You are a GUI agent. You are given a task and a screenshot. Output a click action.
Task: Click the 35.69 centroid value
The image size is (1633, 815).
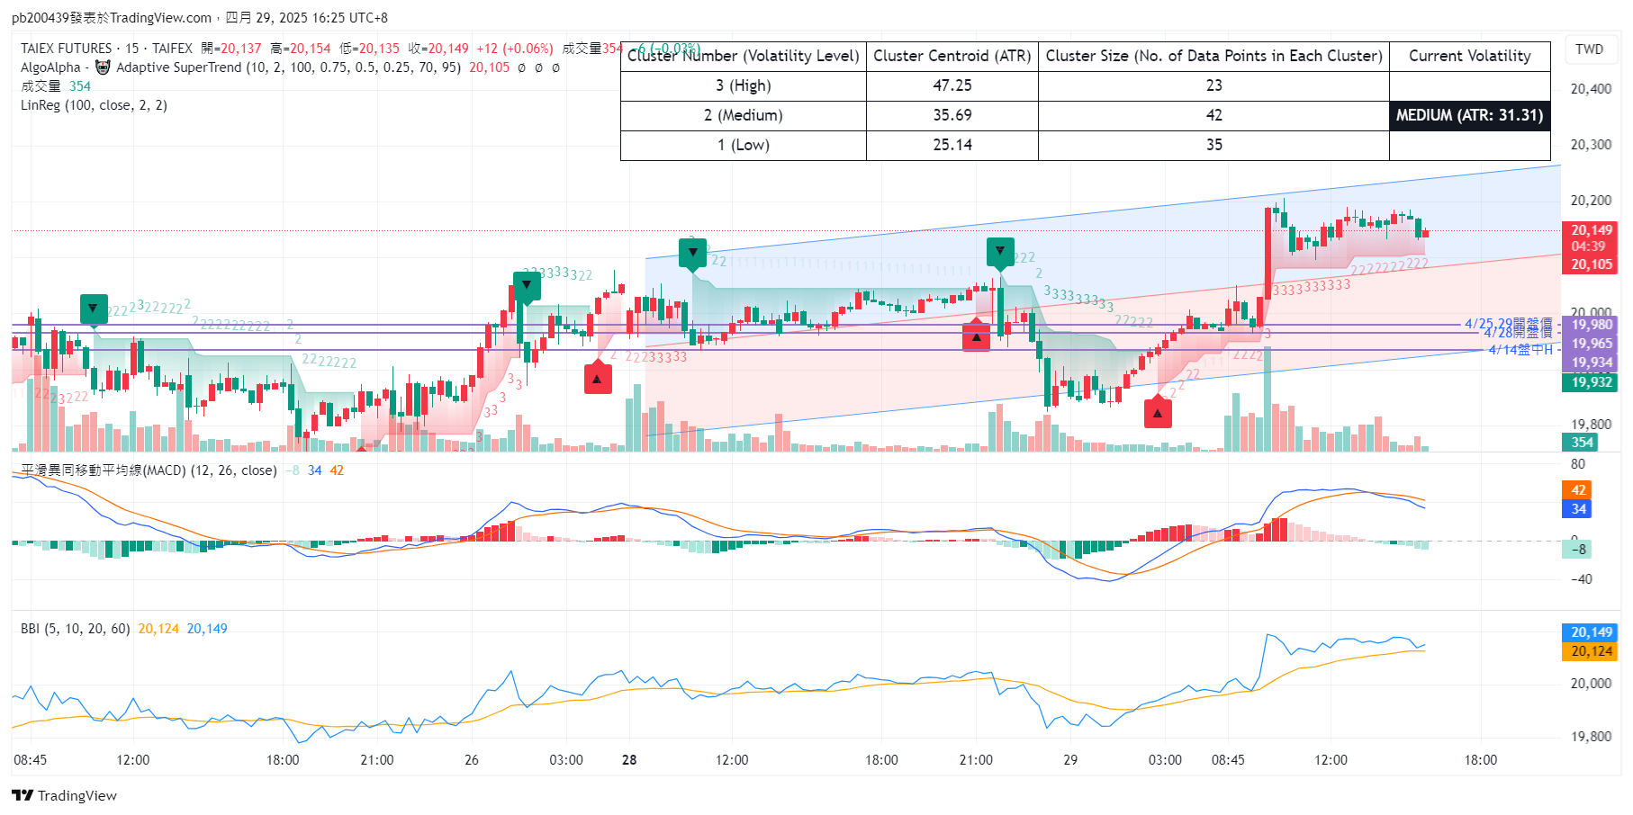point(952,115)
